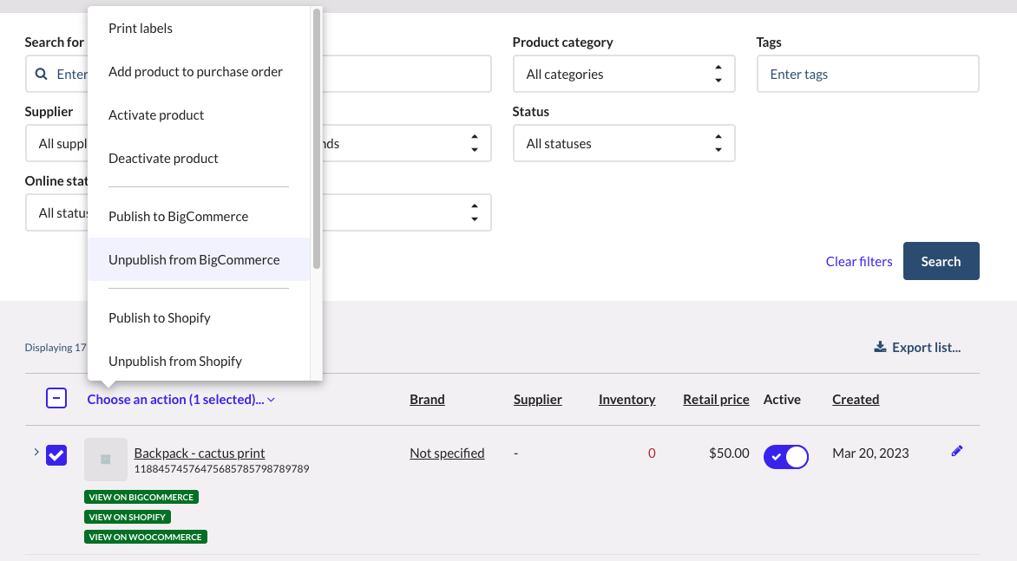Click the select-all checkbox in table header
Screen dimensions: 1017x561
point(56,399)
